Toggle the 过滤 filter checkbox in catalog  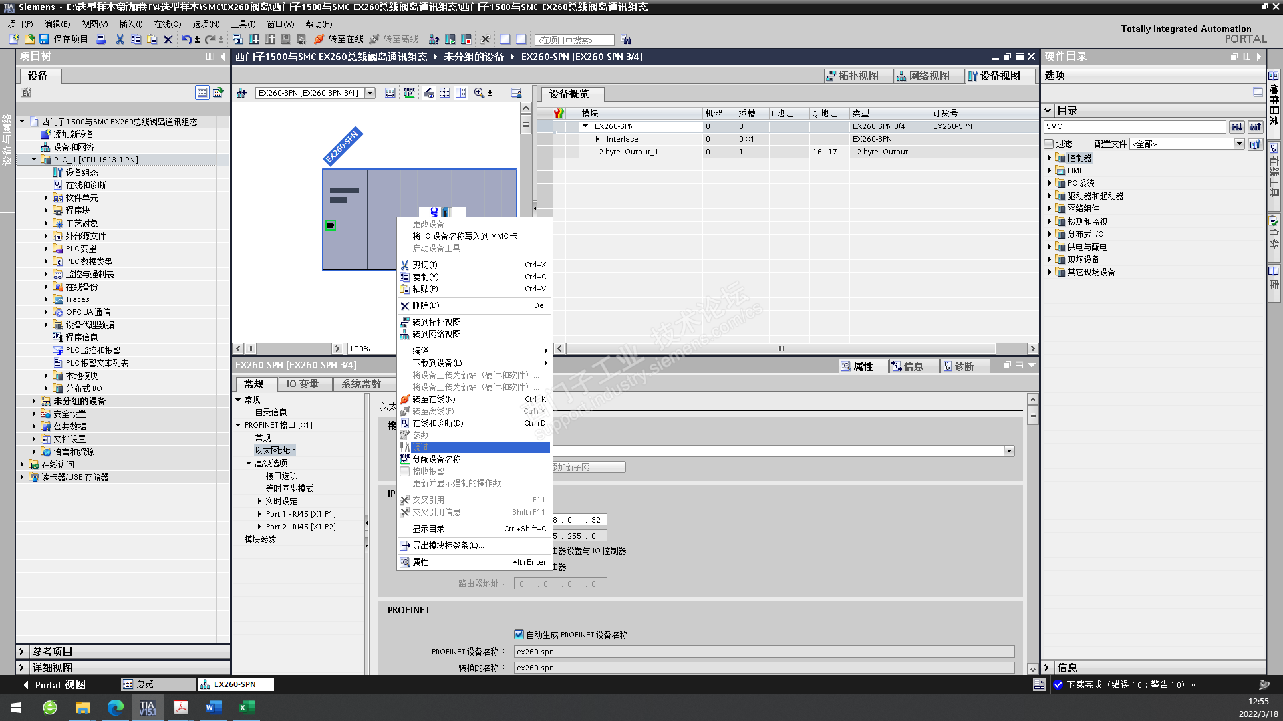click(x=1049, y=144)
